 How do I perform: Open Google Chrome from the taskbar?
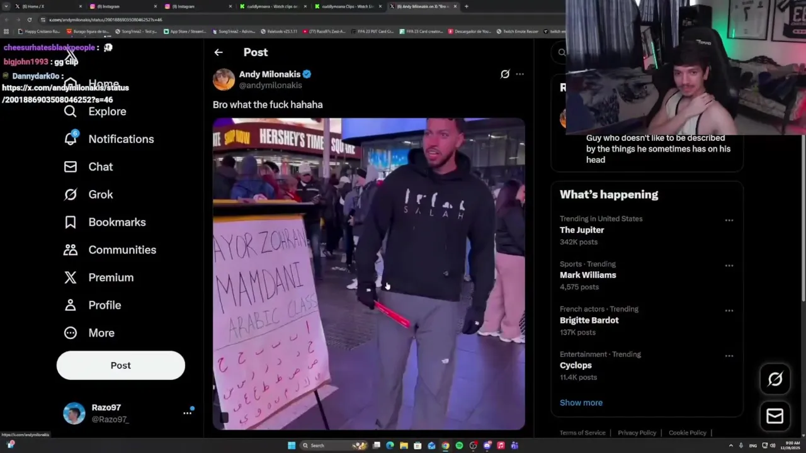pos(445,445)
